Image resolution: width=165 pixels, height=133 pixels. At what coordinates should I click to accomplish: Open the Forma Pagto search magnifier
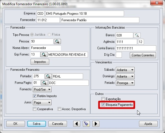point(44,83)
